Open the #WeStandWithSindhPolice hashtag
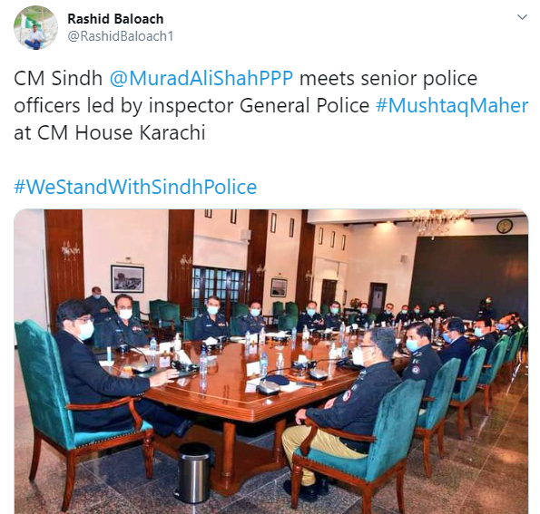This screenshot has width=540, height=514. [135, 187]
